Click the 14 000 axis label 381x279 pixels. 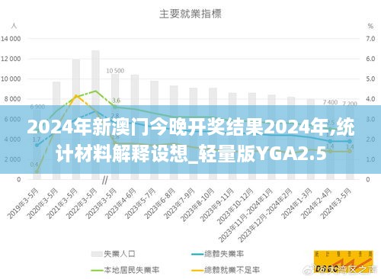[x=11, y=39]
